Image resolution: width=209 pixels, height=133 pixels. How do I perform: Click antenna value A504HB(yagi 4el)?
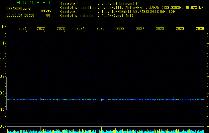pyautogui.click(x=117, y=16)
